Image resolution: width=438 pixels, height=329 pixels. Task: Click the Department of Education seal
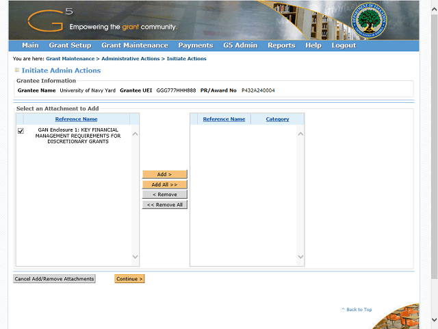(369, 21)
